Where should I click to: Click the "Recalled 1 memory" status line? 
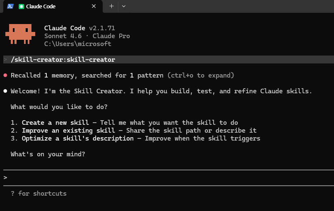[x=46, y=75]
